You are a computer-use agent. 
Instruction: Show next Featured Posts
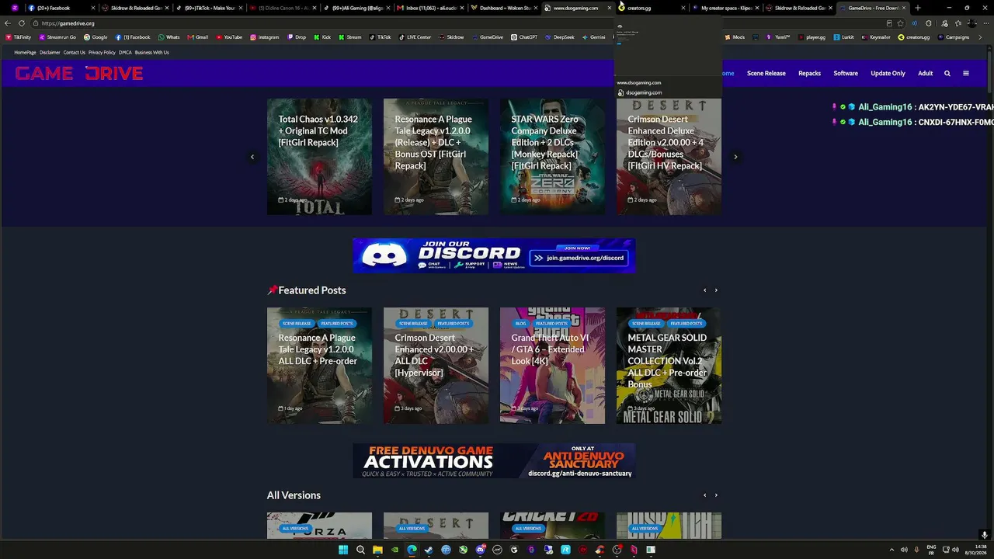(716, 290)
